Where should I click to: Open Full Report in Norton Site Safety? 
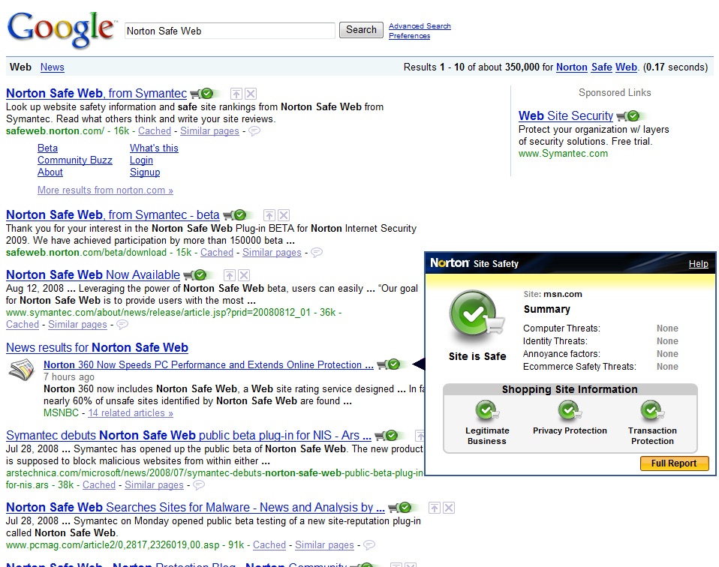click(x=674, y=463)
